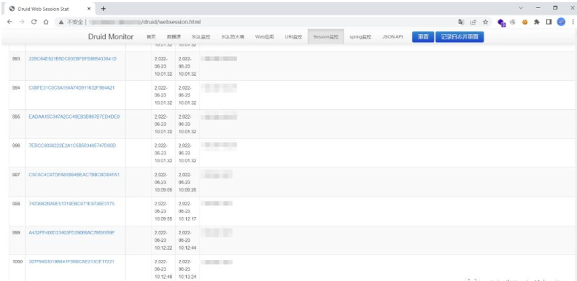Click the browser back arrow

click(x=9, y=22)
